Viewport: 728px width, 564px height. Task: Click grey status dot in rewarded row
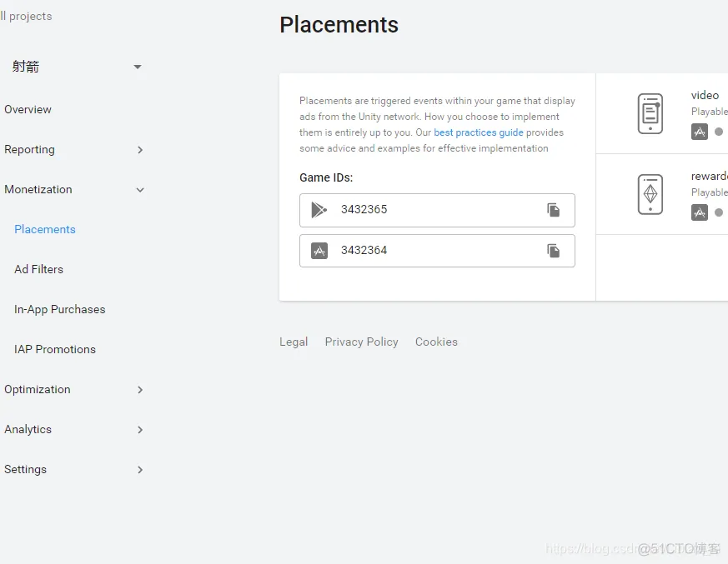pyautogui.click(x=719, y=212)
